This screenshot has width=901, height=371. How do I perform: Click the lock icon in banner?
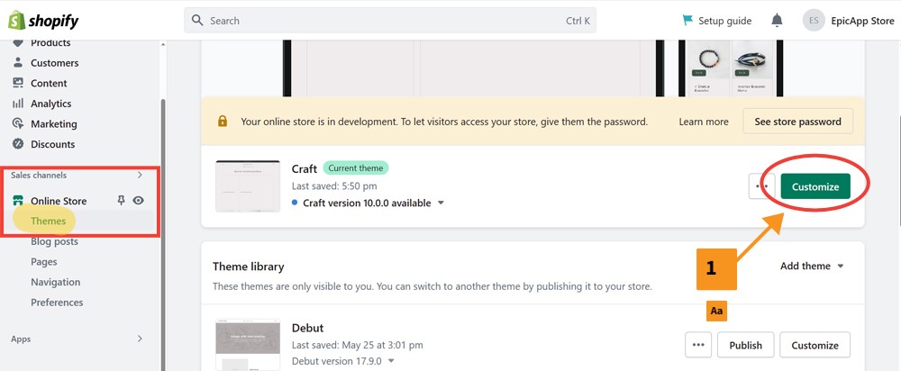[x=223, y=122]
